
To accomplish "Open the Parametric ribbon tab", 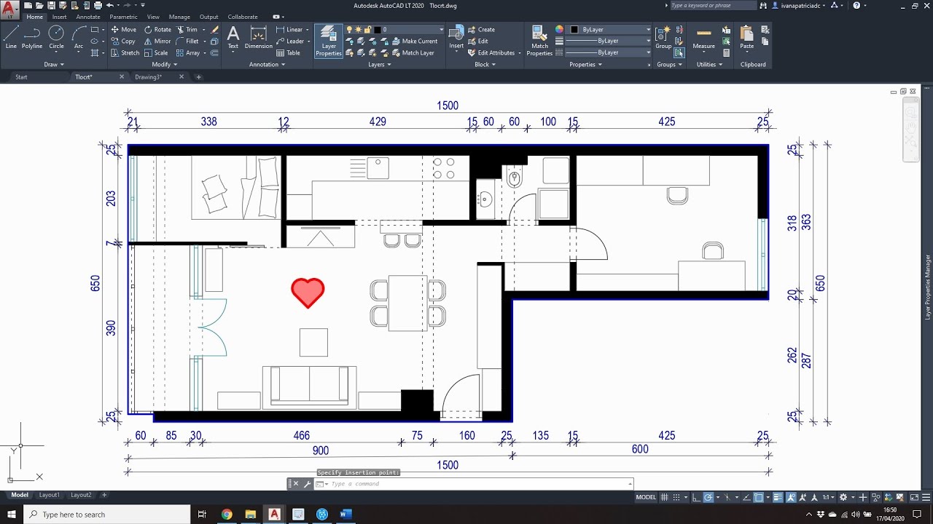I will coord(123,17).
